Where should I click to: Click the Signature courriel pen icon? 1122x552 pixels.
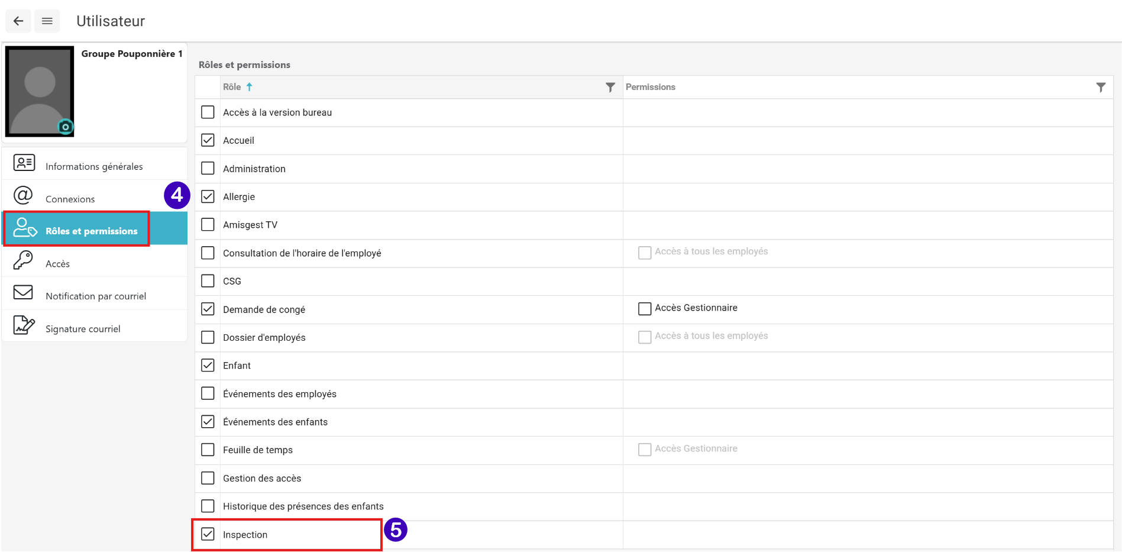click(24, 325)
